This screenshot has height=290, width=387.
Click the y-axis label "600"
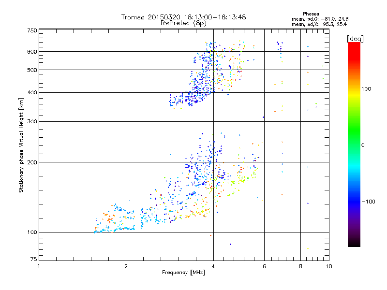(x=32, y=52)
